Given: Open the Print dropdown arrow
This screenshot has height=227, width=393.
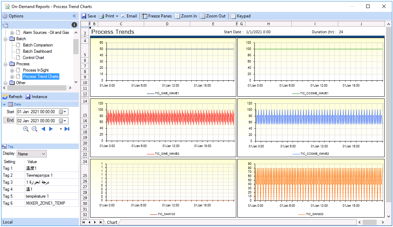Looking at the screenshot, I should point(117,16).
